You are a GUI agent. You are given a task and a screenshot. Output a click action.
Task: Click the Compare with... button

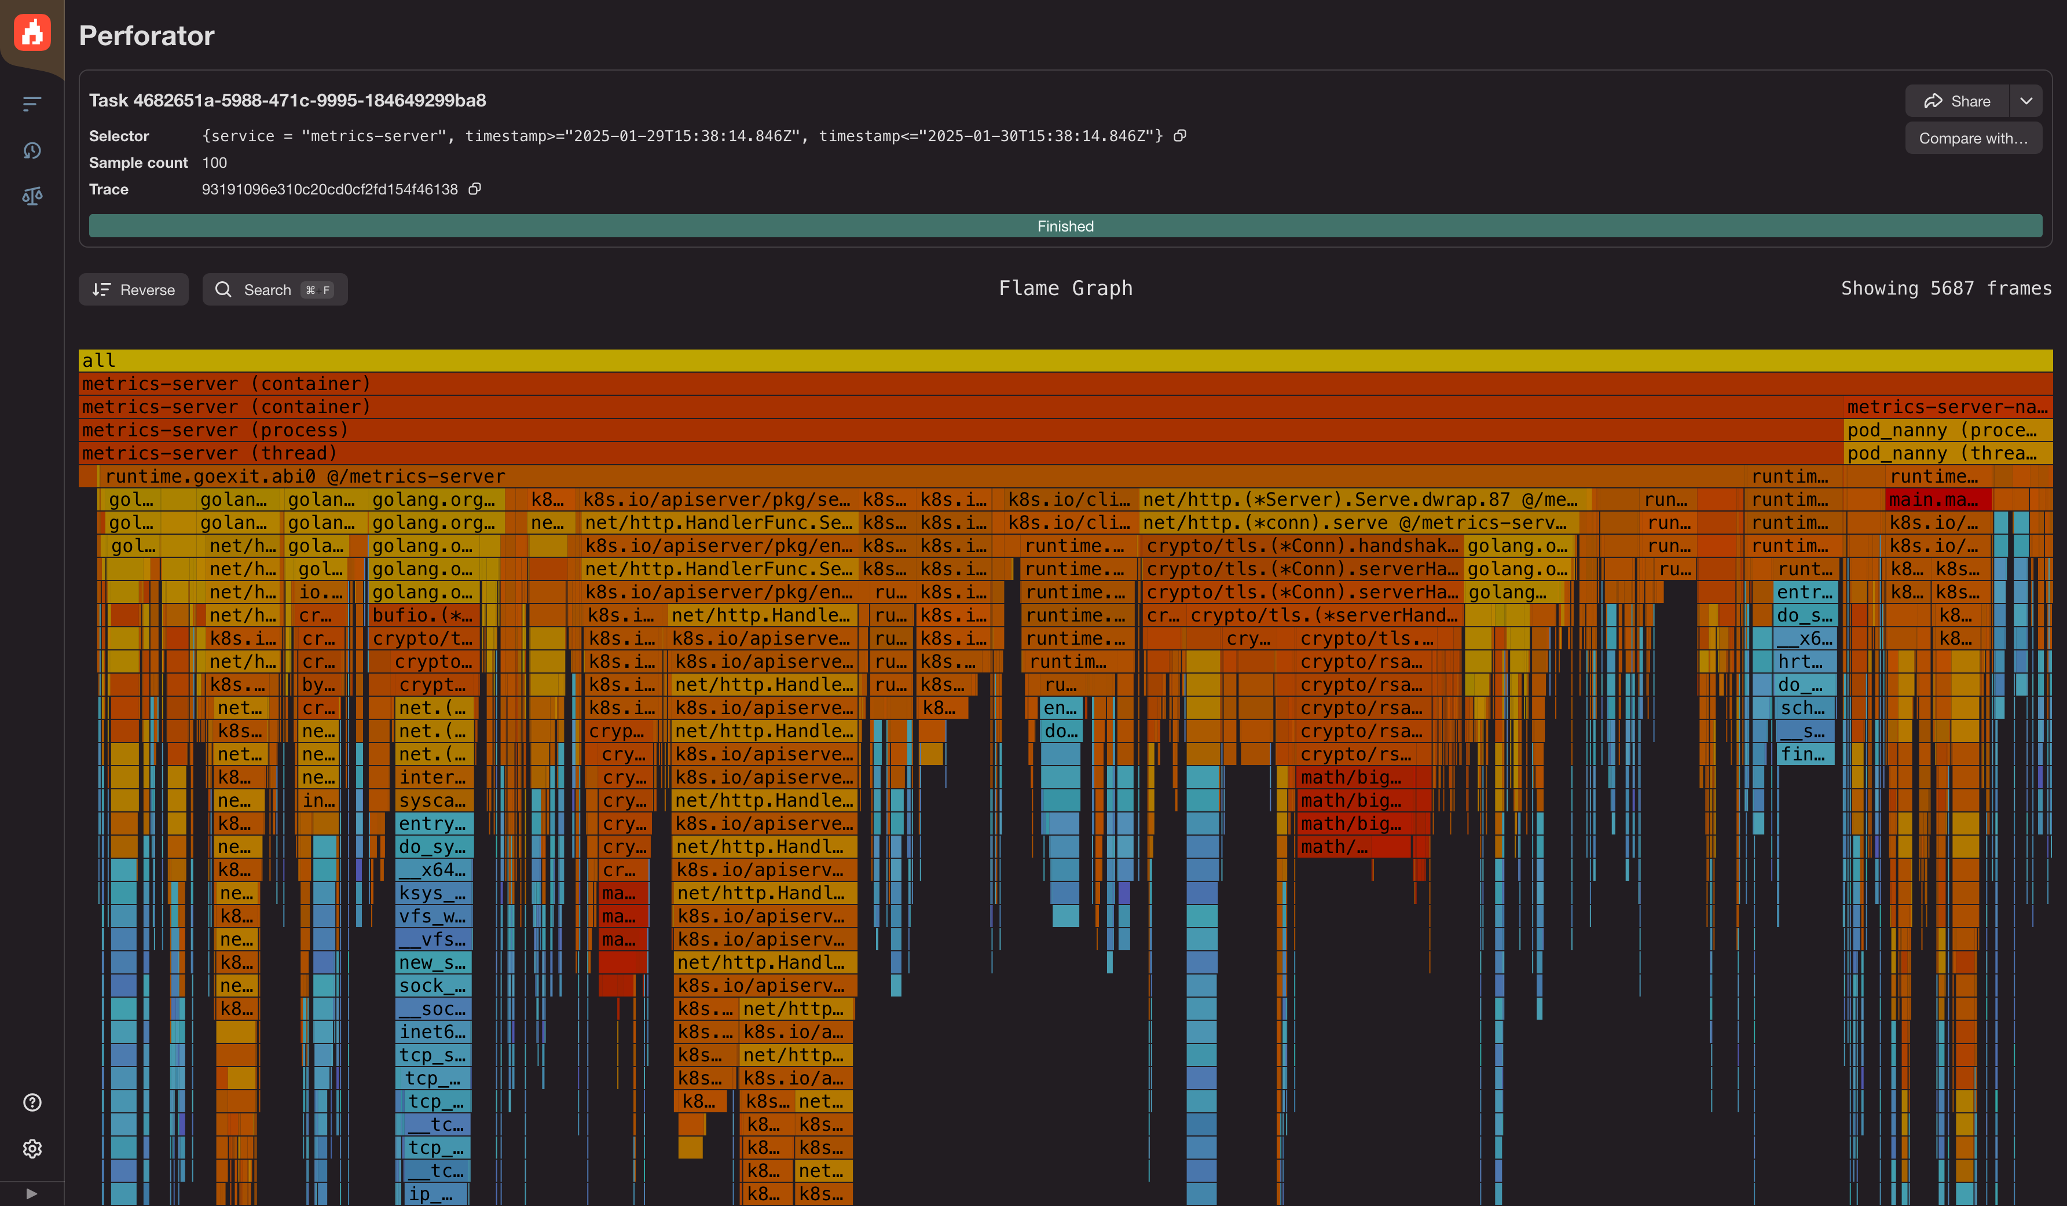click(x=1973, y=138)
